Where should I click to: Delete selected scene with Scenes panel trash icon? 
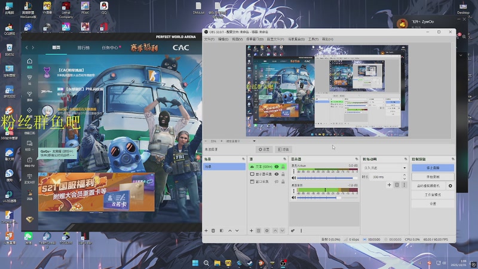(x=213, y=231)
